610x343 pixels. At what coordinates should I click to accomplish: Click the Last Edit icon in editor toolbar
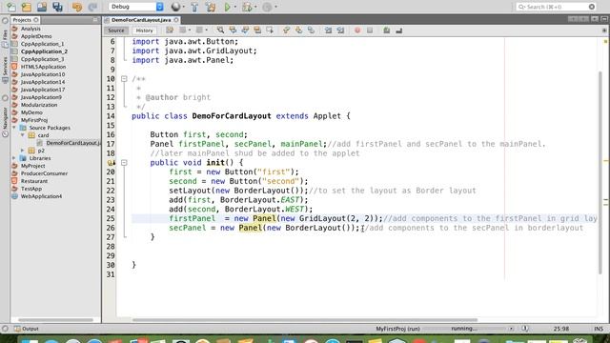tap(170, 30)
